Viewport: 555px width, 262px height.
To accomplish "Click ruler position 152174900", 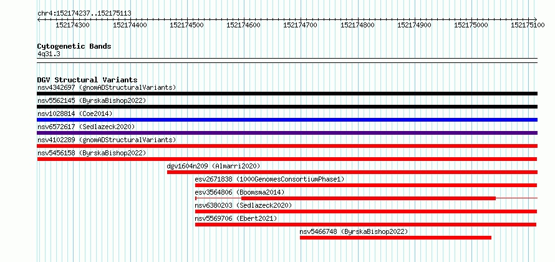I will pyautogui.click(x=414, y=25).
